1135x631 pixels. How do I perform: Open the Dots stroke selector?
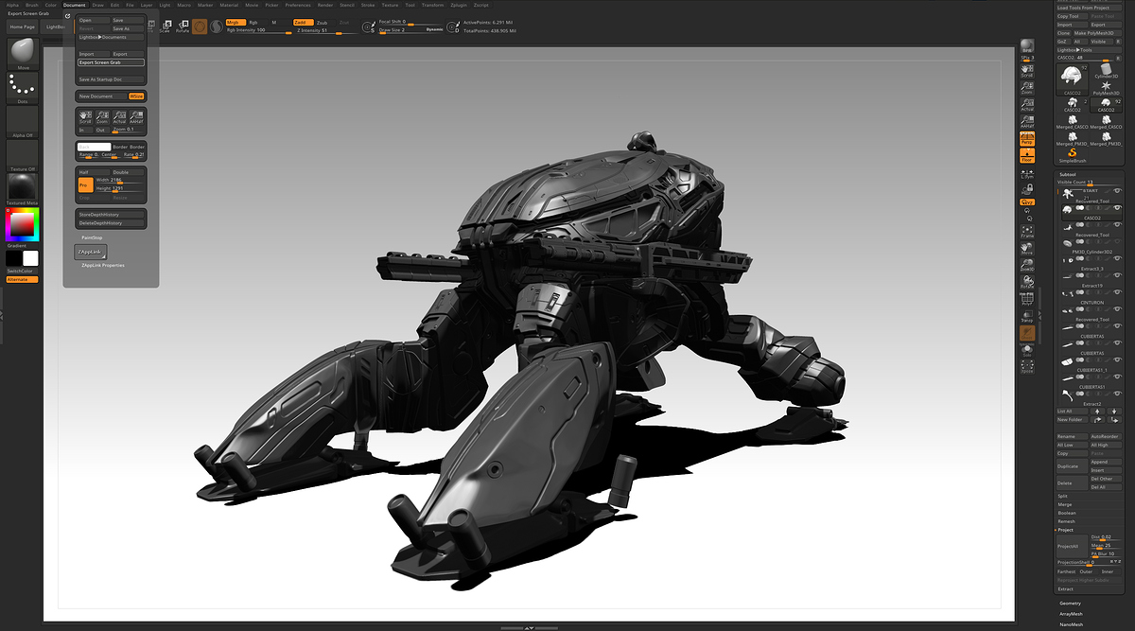(x=23, y=87)
